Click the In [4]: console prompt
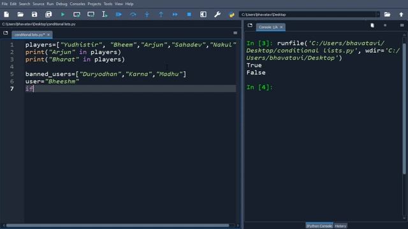 pyautogui.click(x=259, y=87)
